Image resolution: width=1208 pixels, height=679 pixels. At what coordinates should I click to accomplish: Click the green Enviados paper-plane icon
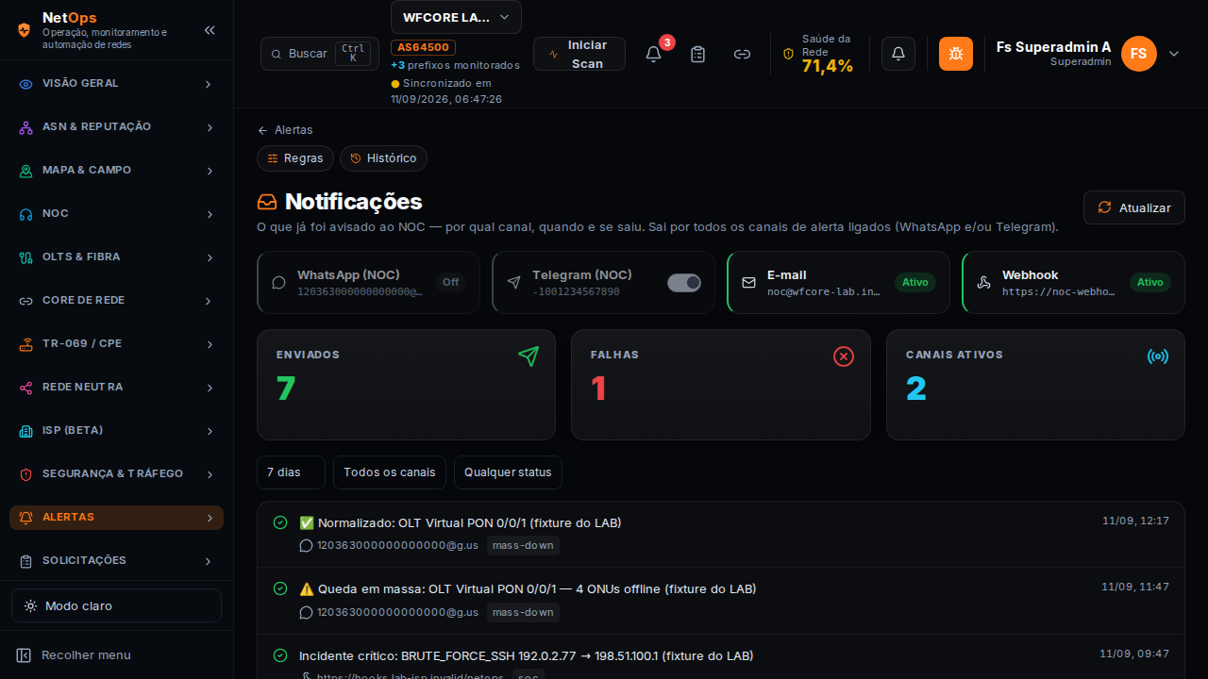pyautogui.click(x=528, y=356)
